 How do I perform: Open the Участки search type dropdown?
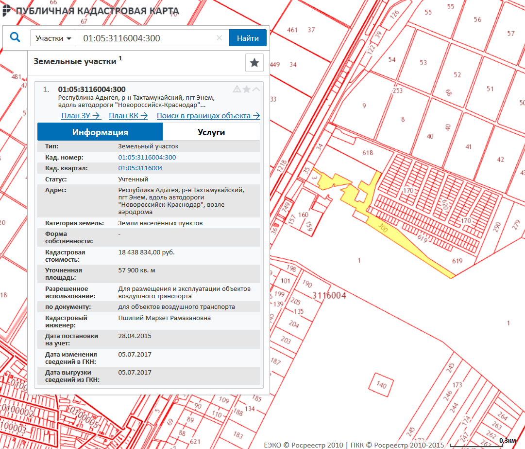(53, 38)
